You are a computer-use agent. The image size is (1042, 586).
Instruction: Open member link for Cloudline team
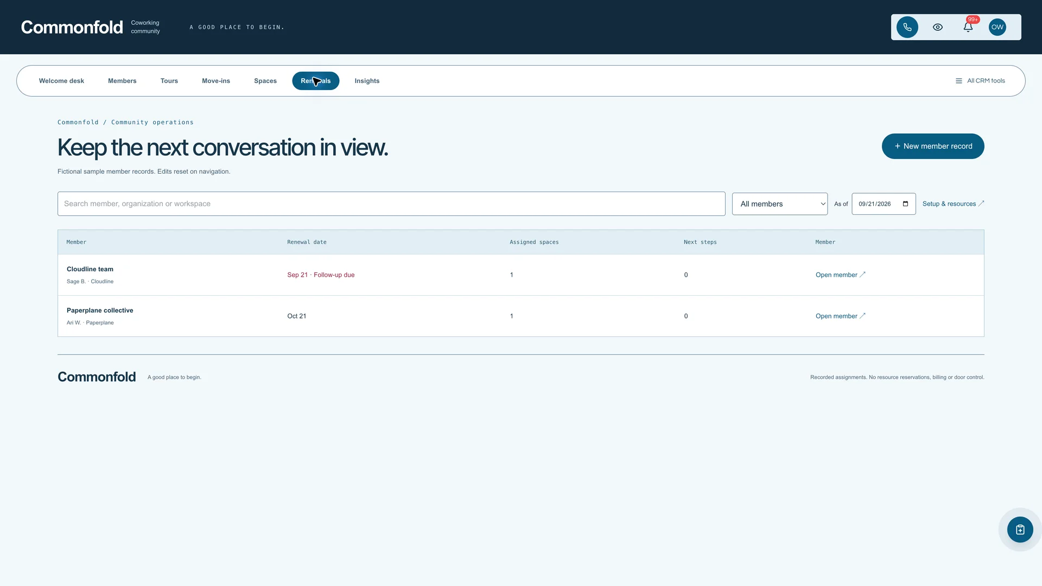pyautogui.click(x=840, y=275)
